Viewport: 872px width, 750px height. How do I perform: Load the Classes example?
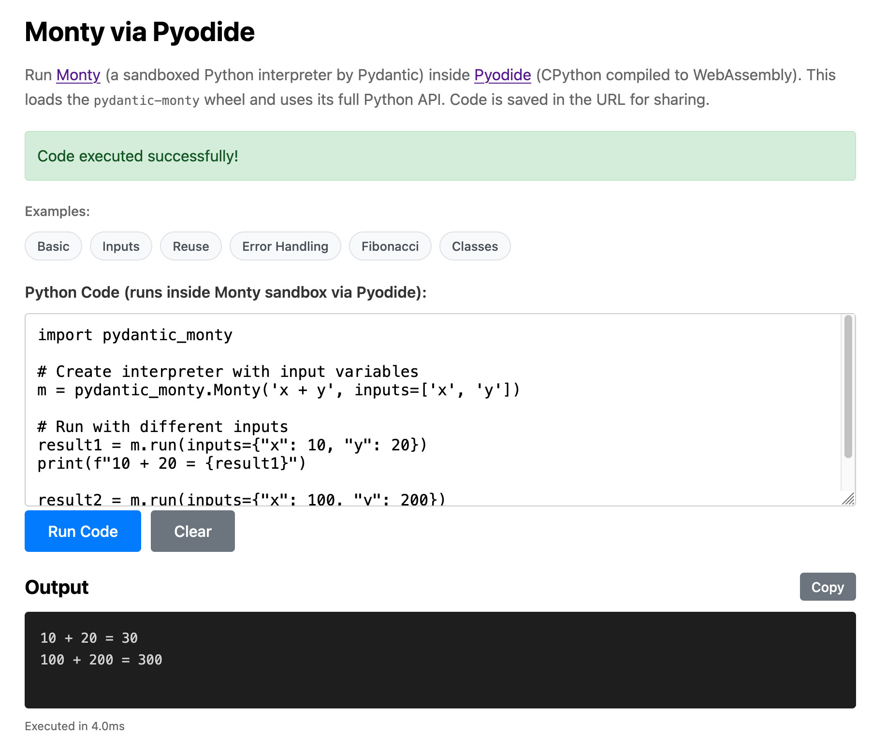[x=474, y=246]
